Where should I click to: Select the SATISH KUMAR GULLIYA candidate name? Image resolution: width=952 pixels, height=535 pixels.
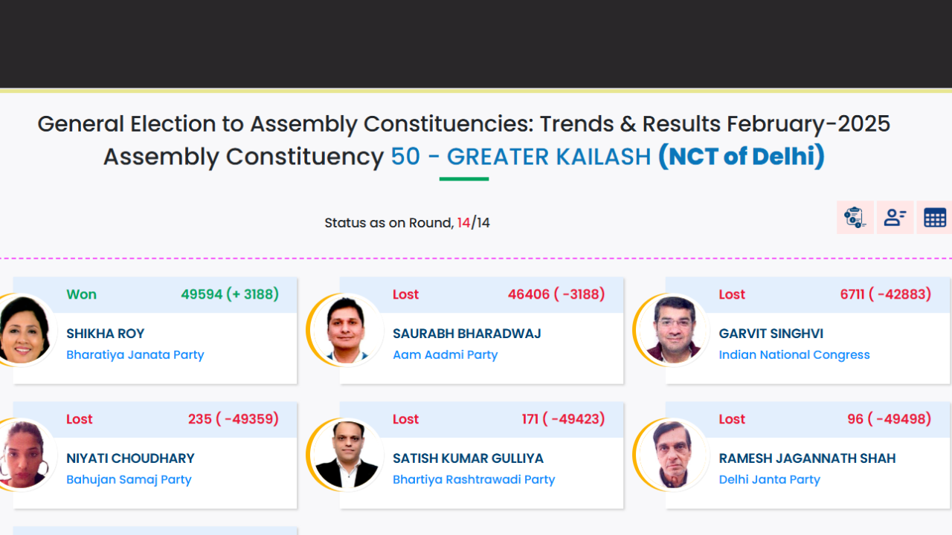point(468,458)
